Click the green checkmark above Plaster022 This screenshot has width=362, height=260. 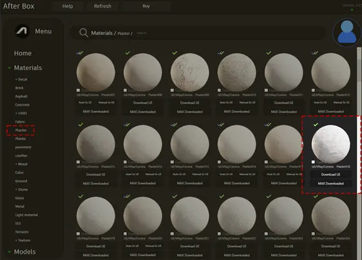(x=222, y=196)
